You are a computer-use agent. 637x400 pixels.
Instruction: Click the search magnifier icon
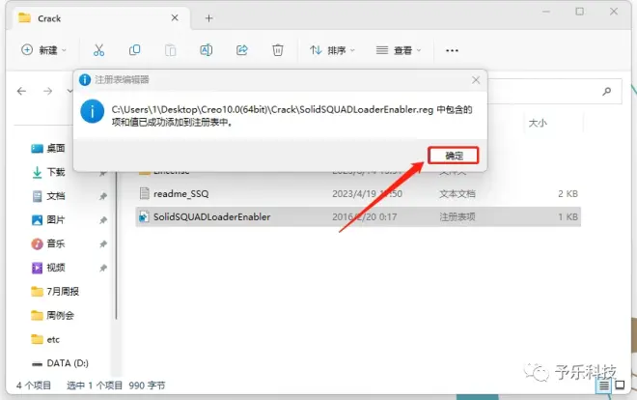(x=606, y=91)
